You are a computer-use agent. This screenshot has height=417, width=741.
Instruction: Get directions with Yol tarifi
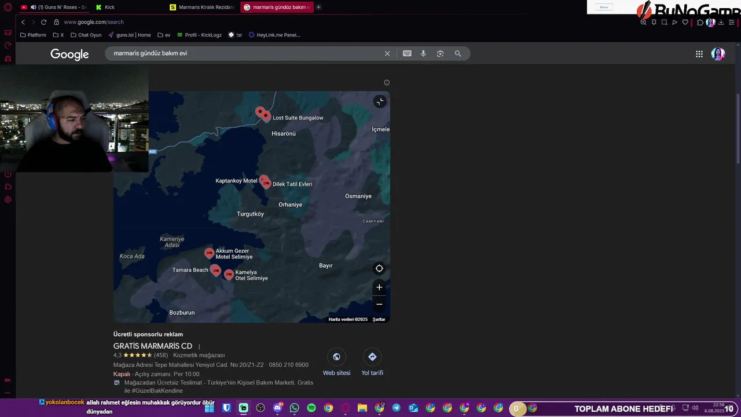click(x=372, y=363)
